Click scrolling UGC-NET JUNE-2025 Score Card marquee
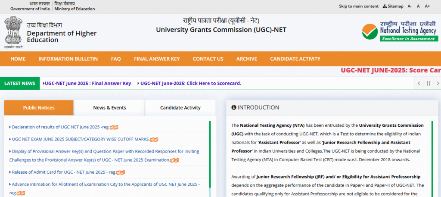This screenshot has width=441, height=197. point(391,70)
